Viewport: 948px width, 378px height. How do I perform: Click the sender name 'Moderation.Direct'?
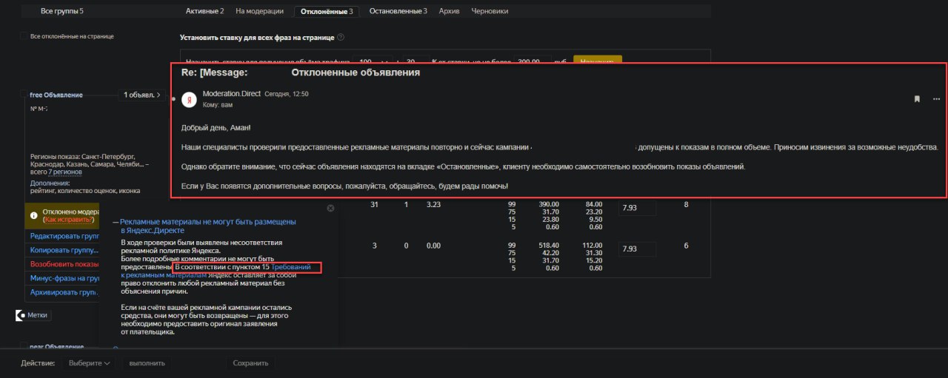(x=231, y=94)
